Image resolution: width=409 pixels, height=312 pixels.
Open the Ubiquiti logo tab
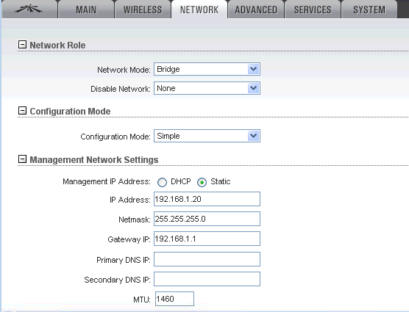point(29,10)
